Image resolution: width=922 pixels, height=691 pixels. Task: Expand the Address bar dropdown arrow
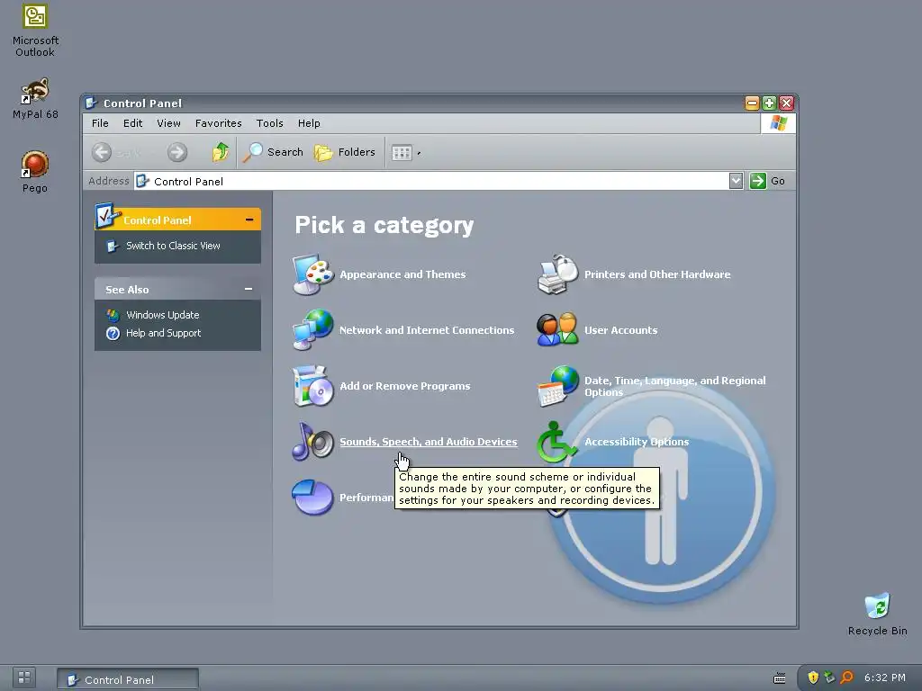[x=736, y=181]
